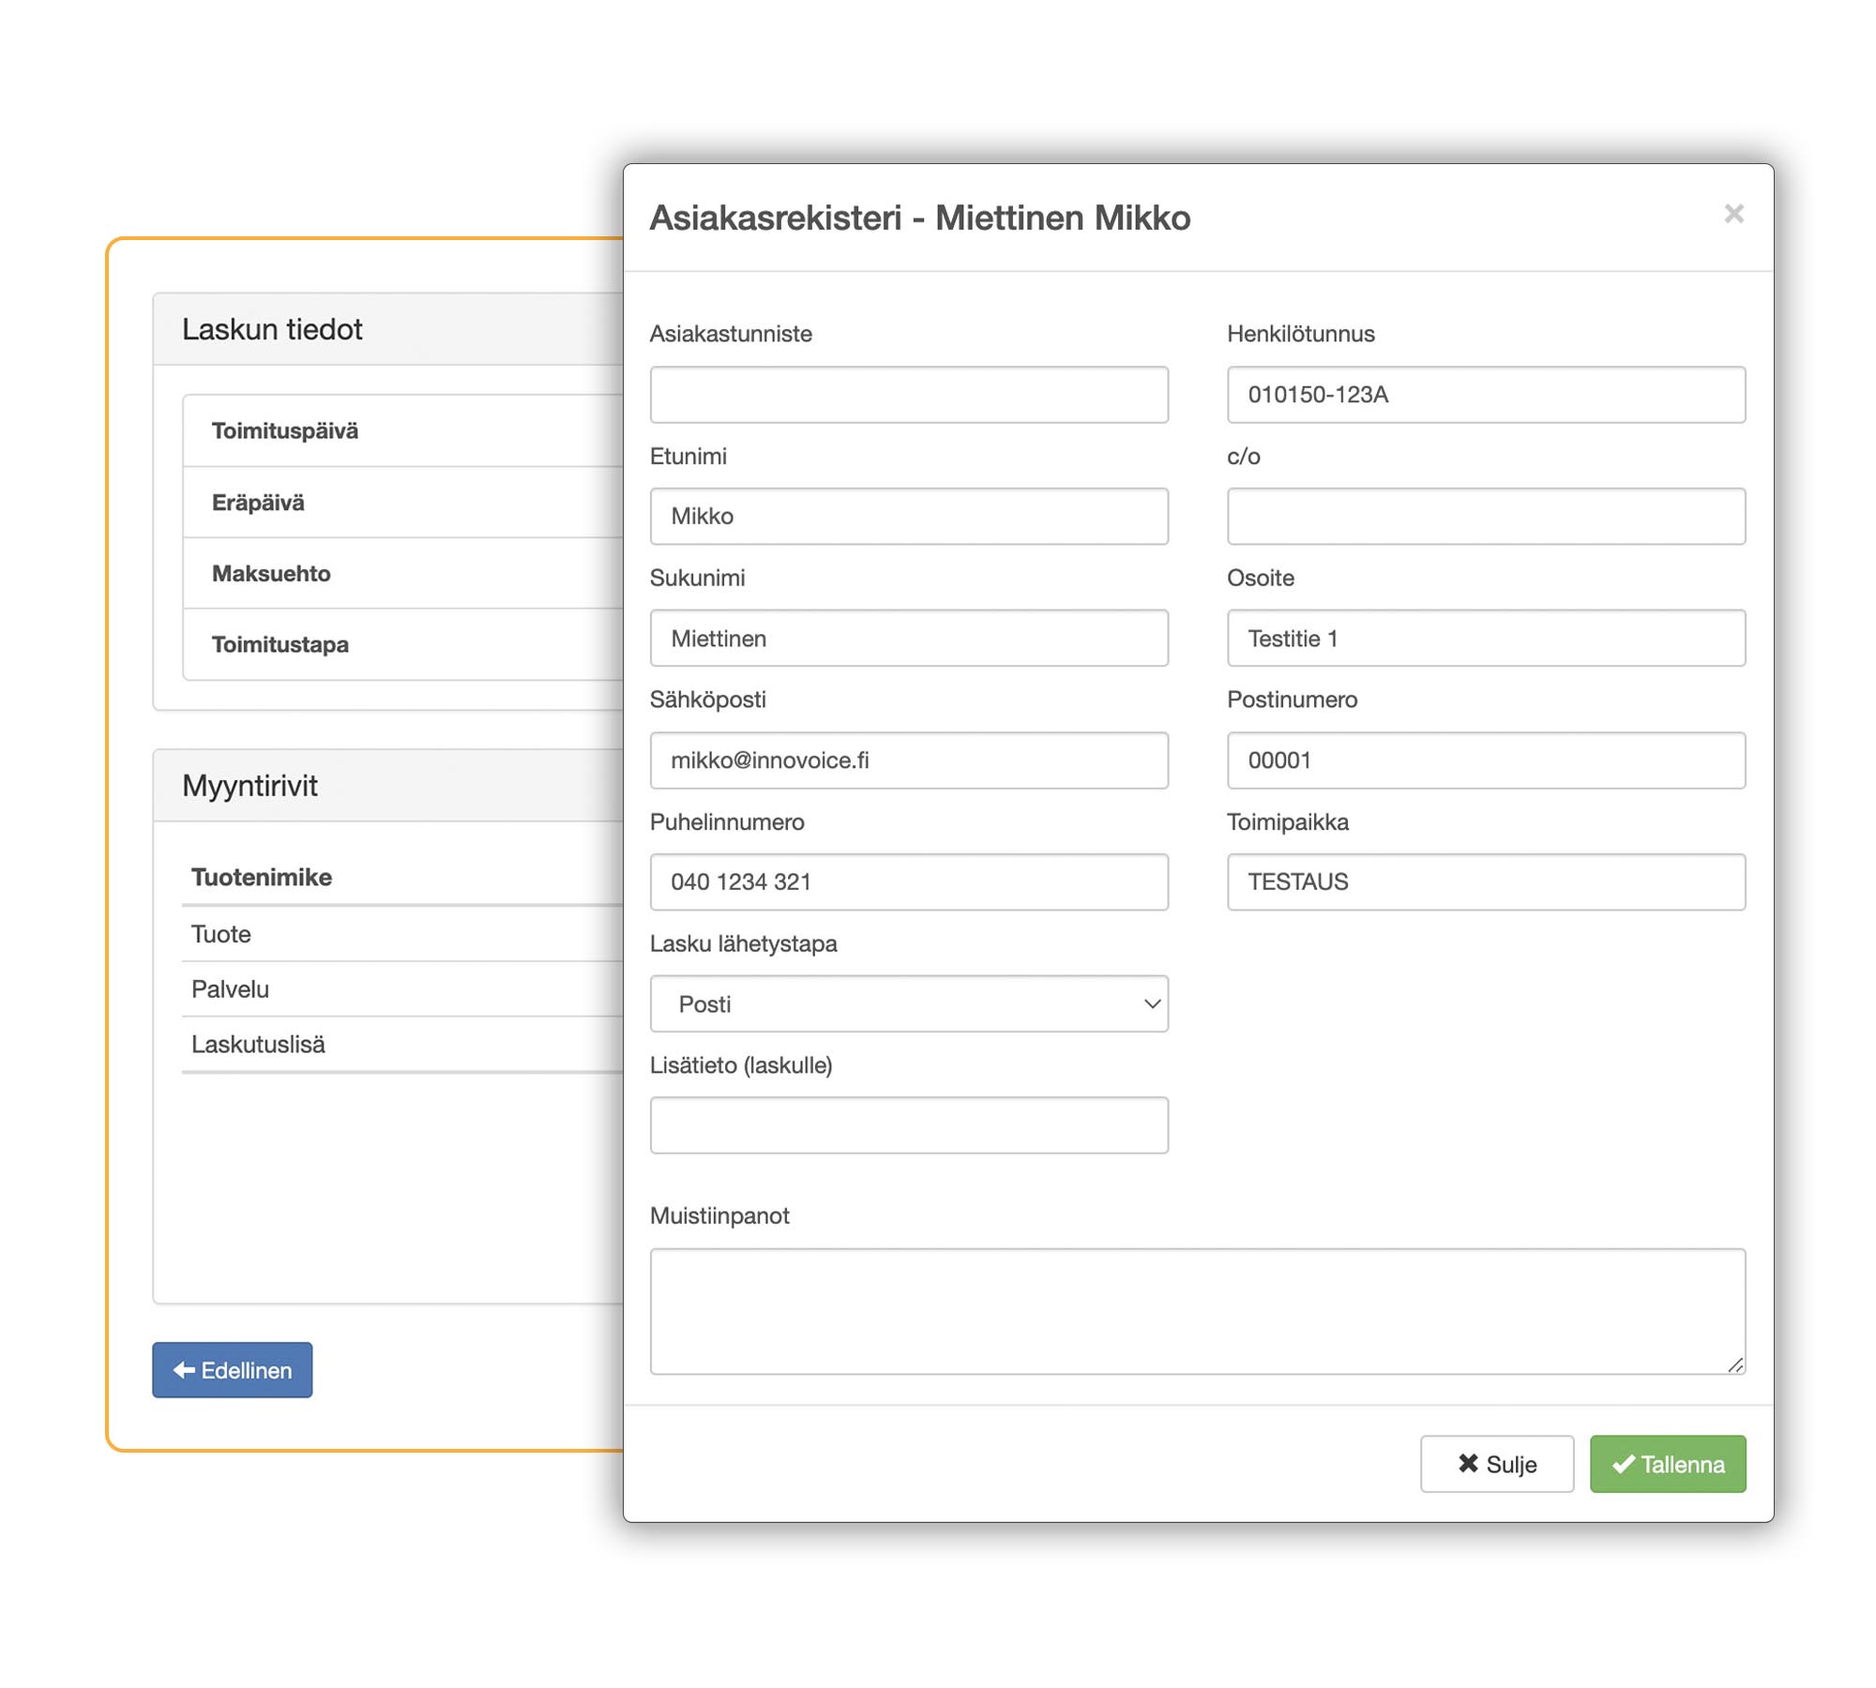Click the Lisätieto (laskulle) input field
The height and width of the screenshot is (1688, 1876).
(x=908, y=1125)
